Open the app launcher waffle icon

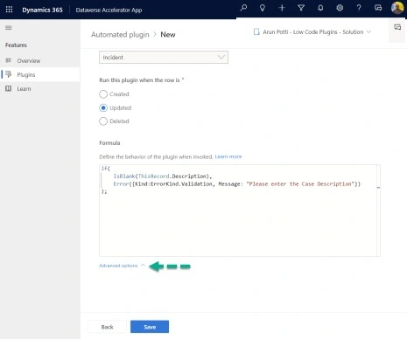(9, 10)
